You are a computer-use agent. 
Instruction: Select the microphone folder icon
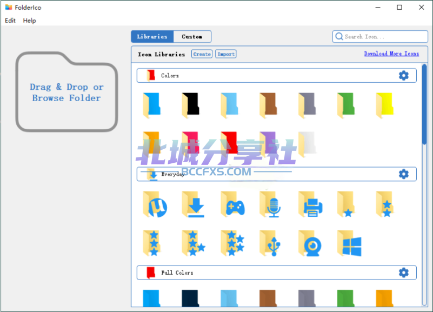point(271,204)
